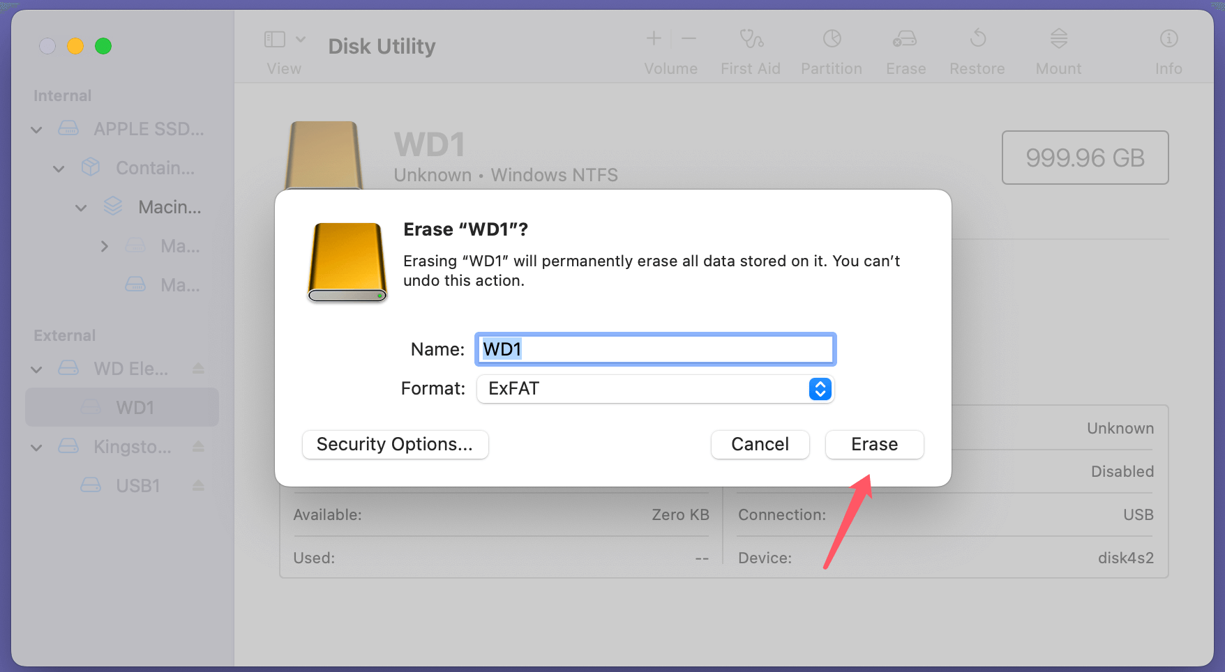Show Info for the selected volume
1225x672 pixels.
[1168, 49]
